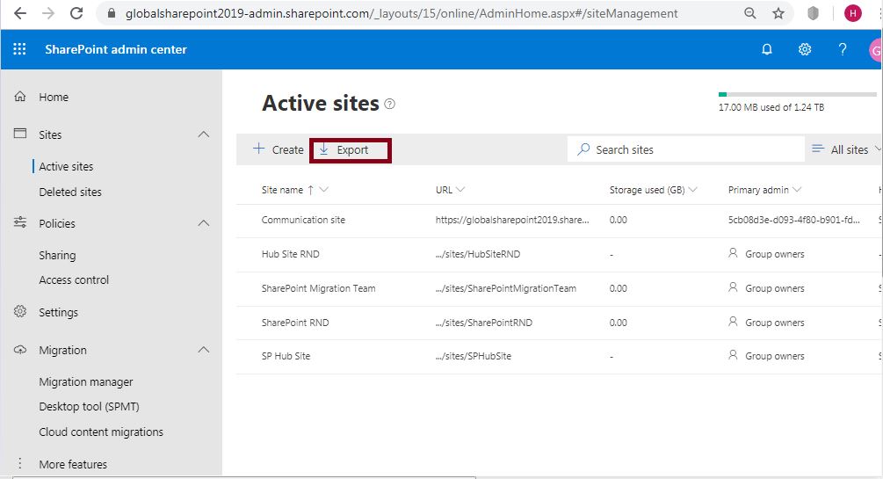
Task: Click SharePoint admin center title
Action: coord(115,49)
